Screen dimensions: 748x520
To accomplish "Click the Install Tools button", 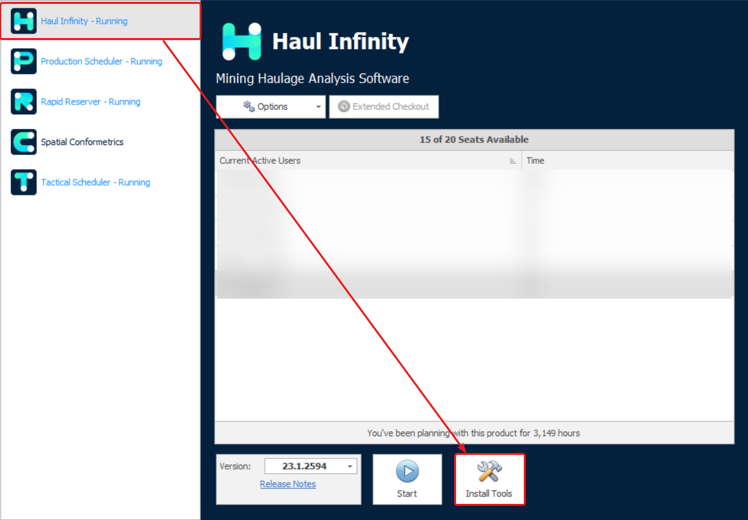I will click(490, 479).
